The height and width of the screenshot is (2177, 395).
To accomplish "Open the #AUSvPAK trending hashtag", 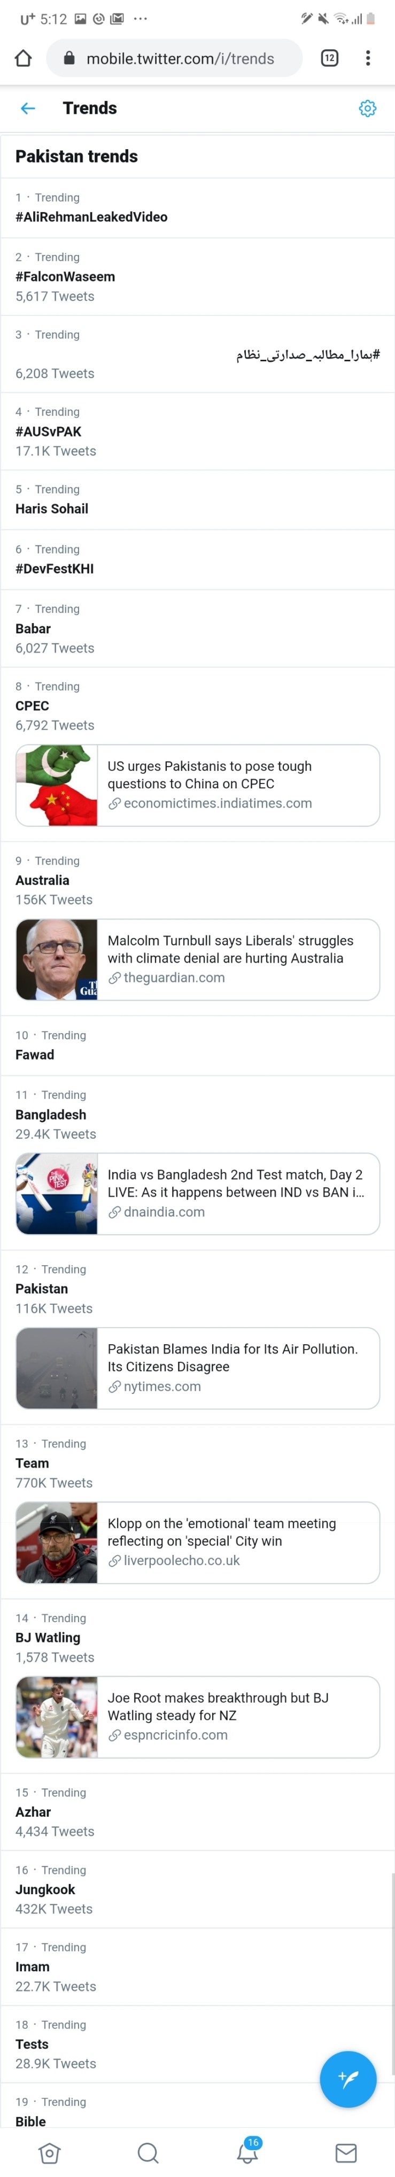I will click(x=48, y=431).
